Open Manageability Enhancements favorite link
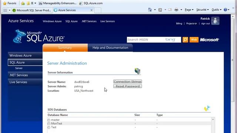Image resolution: width=237 pixels, height=133 pixels. [x=58, y=3]
